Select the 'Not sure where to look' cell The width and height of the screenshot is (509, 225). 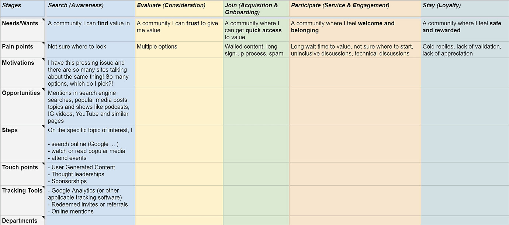point(90,50)
